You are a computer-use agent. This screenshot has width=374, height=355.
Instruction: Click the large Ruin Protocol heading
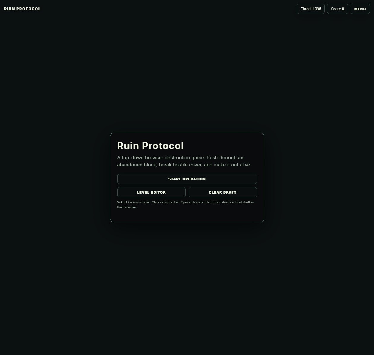click(150, 146)
